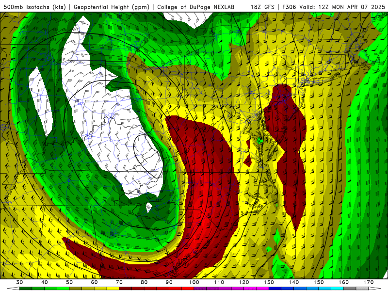Click the 150 value on the color scale

click(x=319, y=282)
